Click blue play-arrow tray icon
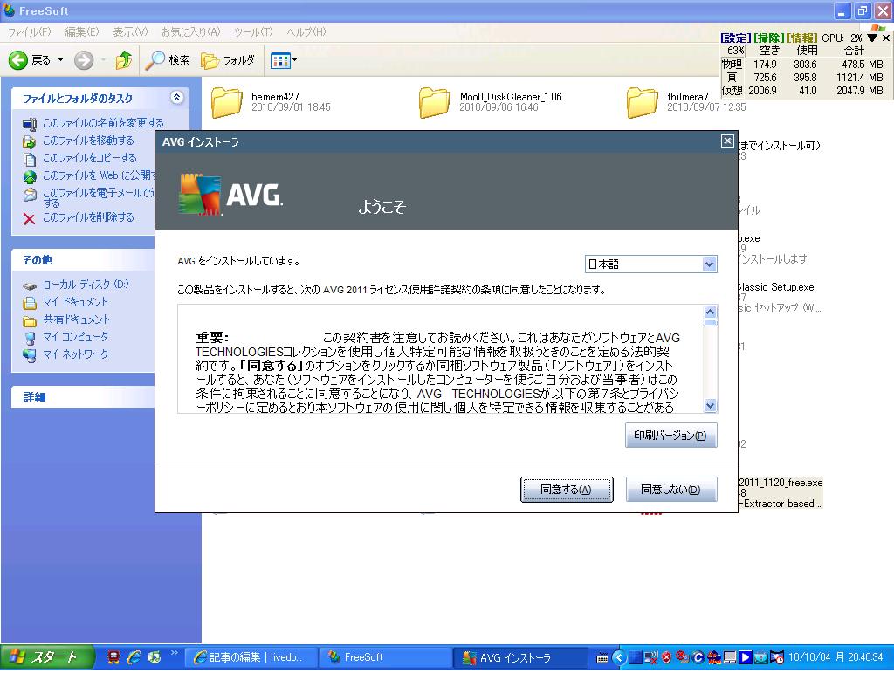The image size is (894, 673). pos(746,657)
